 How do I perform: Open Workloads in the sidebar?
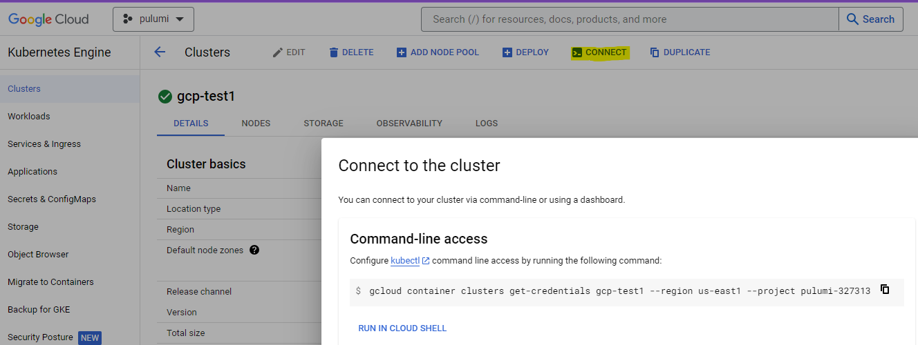point(29,117)
